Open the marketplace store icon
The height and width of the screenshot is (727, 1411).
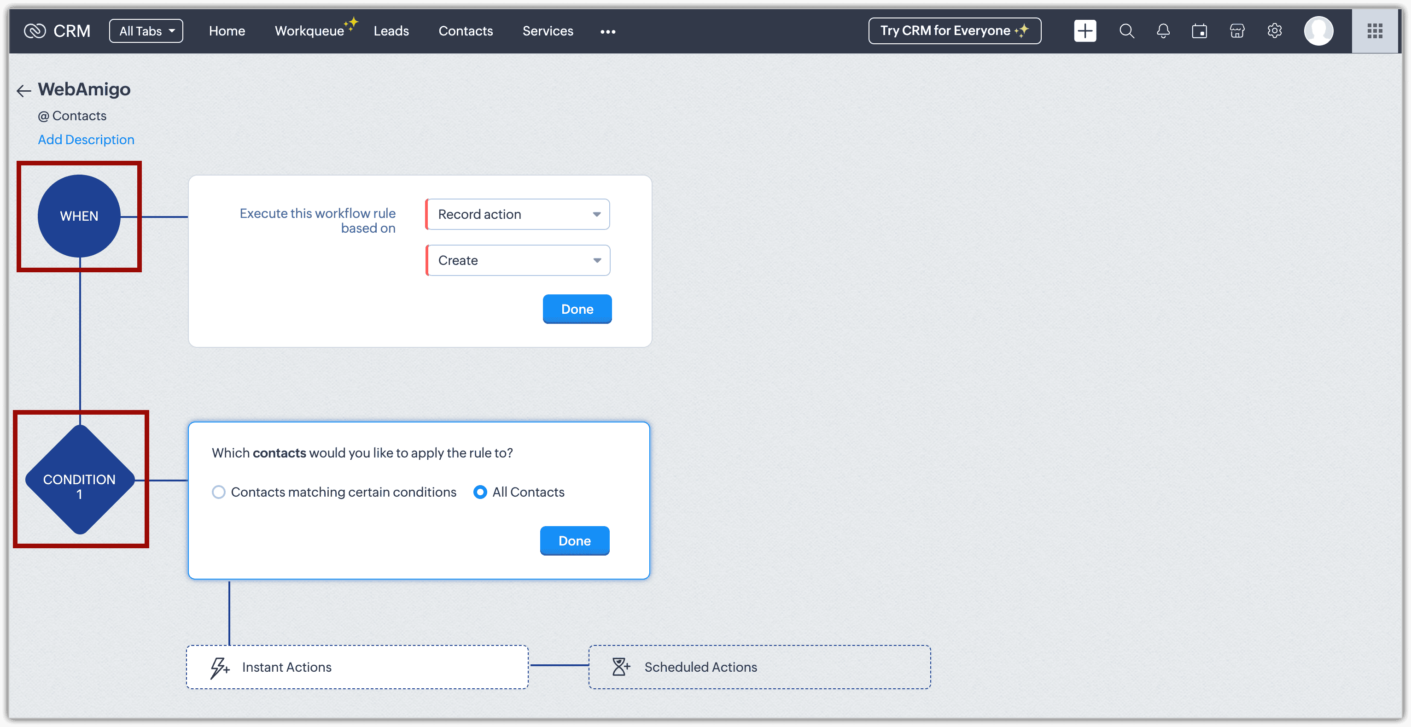click(x=1237, y=31)
